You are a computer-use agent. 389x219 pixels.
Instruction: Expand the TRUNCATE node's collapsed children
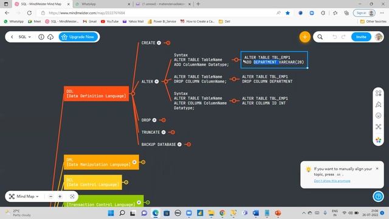point(173,133)
